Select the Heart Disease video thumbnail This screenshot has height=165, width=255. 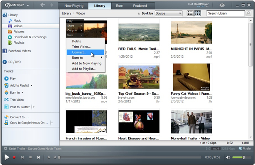pyautogui.click(x=139, y=122)
